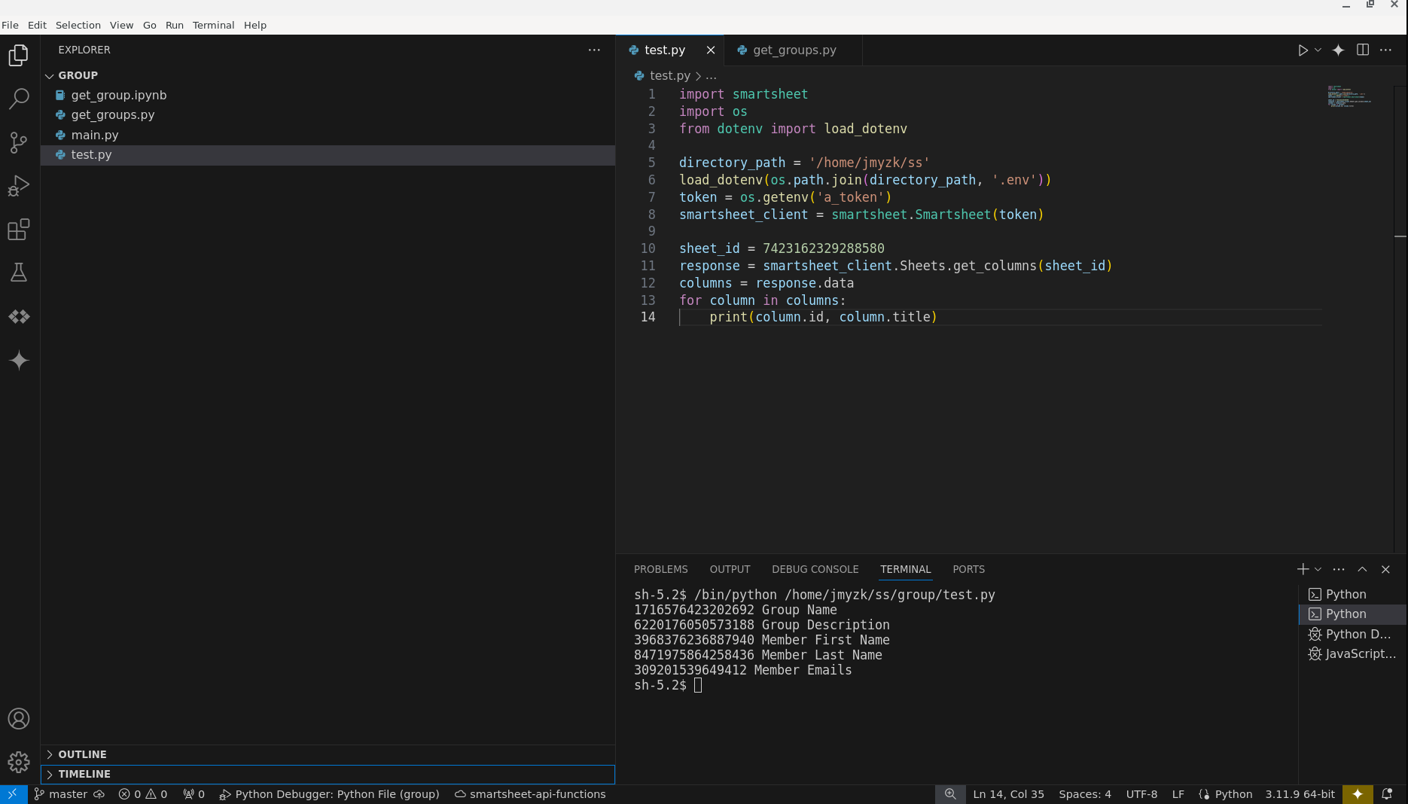
Task: Select the TERMINAL panel tab
Action: pos(905,569)
